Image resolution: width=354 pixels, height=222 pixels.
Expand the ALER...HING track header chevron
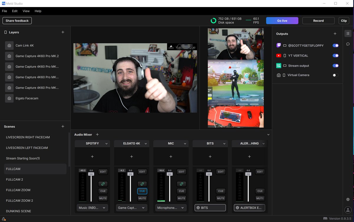[263, 143]
